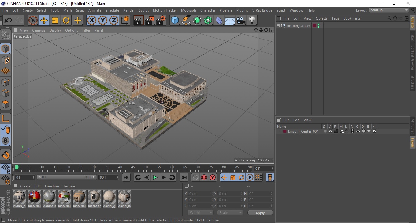Screen dimensions: 416x223
Task: Render the active view
Action: tap(139, 21)
